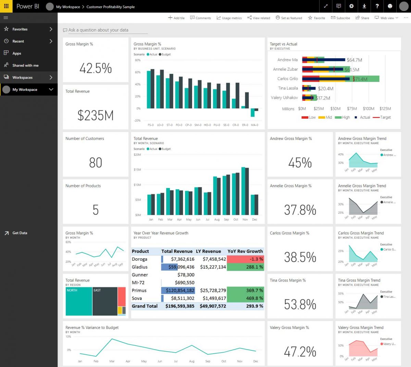The image size is (411, 367).
Task: Enter full screen mode
Action: pos(325,6)
